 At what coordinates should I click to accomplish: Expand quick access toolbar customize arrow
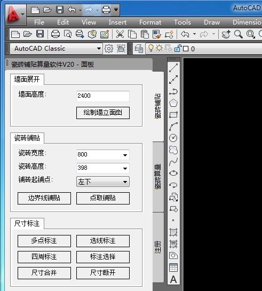116,9
